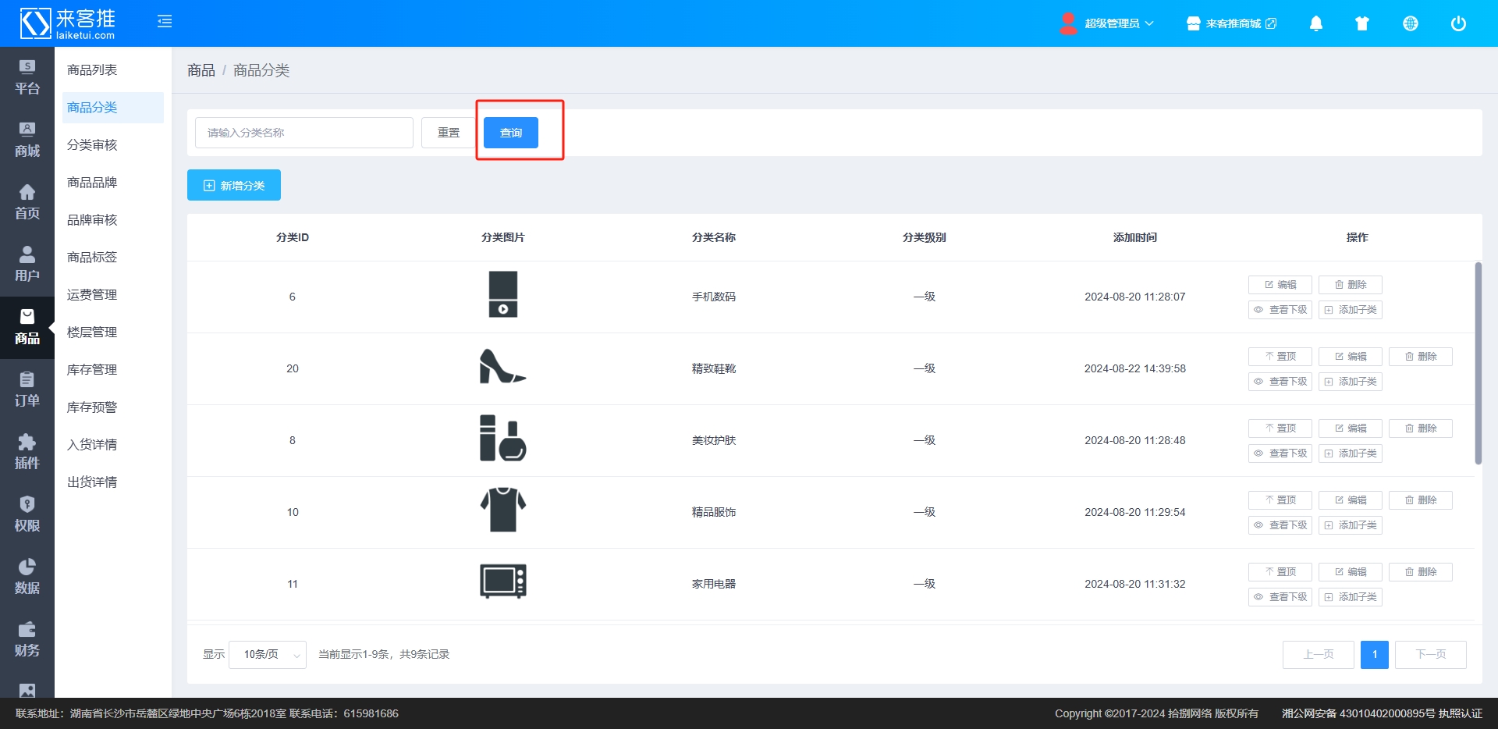Collapse the sidebar with the hamburger icon
Viewport: 1498px width, 729px height.
[x=165, y=22]
